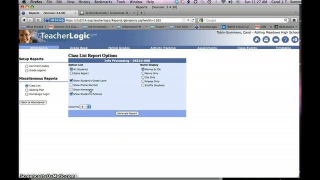This screenshot has height=180, width=320.
Task: Open the search engine selector dropdown
Action: tap(201, 20)
